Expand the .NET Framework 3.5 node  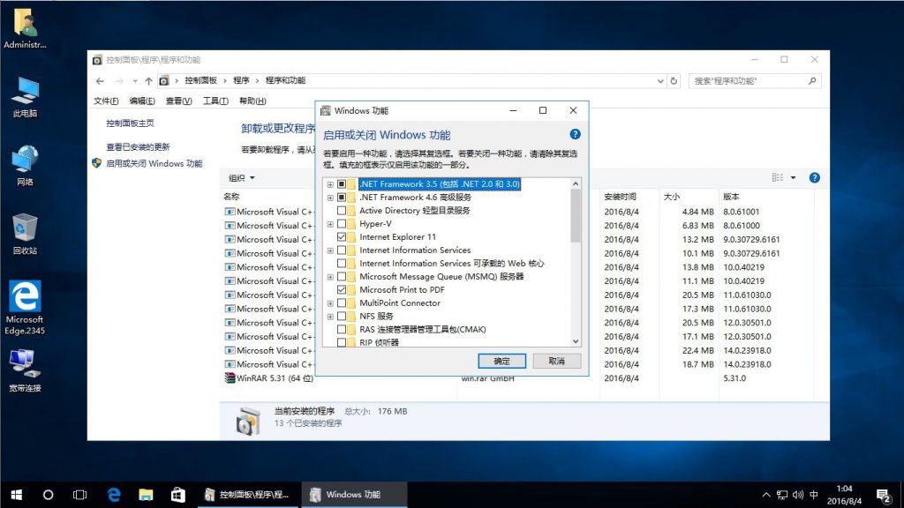point(330,185)
